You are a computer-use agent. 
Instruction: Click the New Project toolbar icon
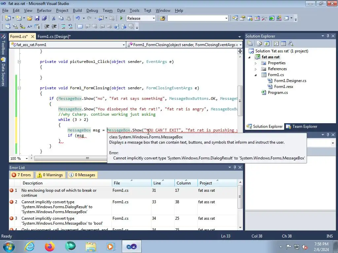coord(8,18)
